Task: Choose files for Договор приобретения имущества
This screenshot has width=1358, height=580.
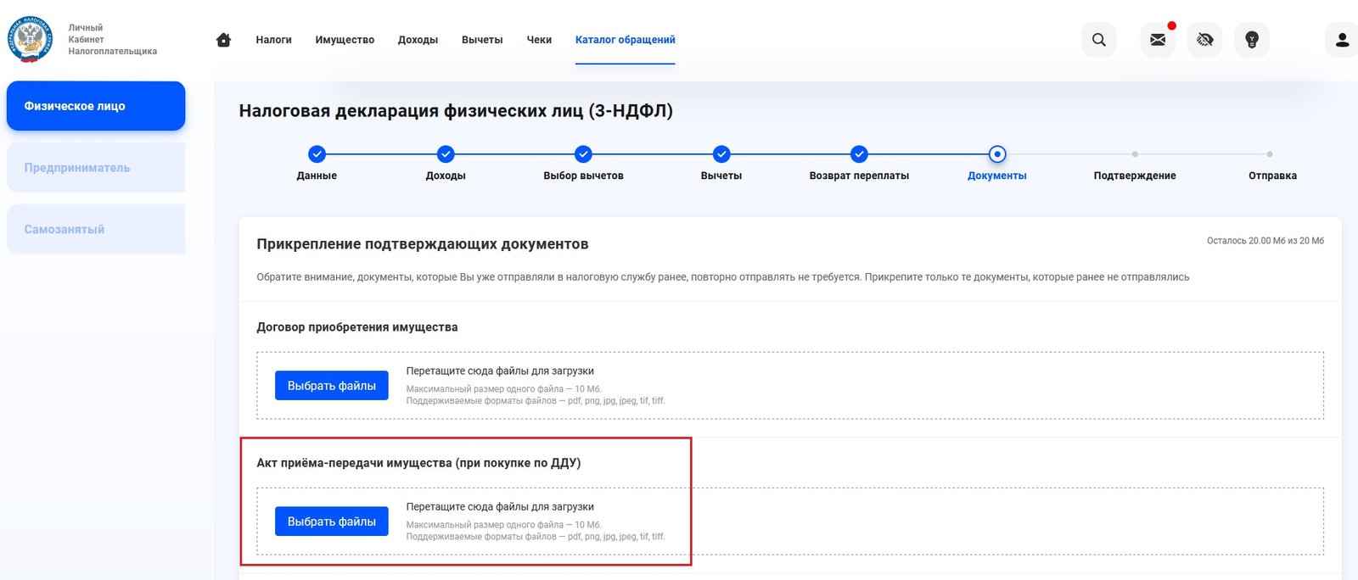Action: coord(332,386)
